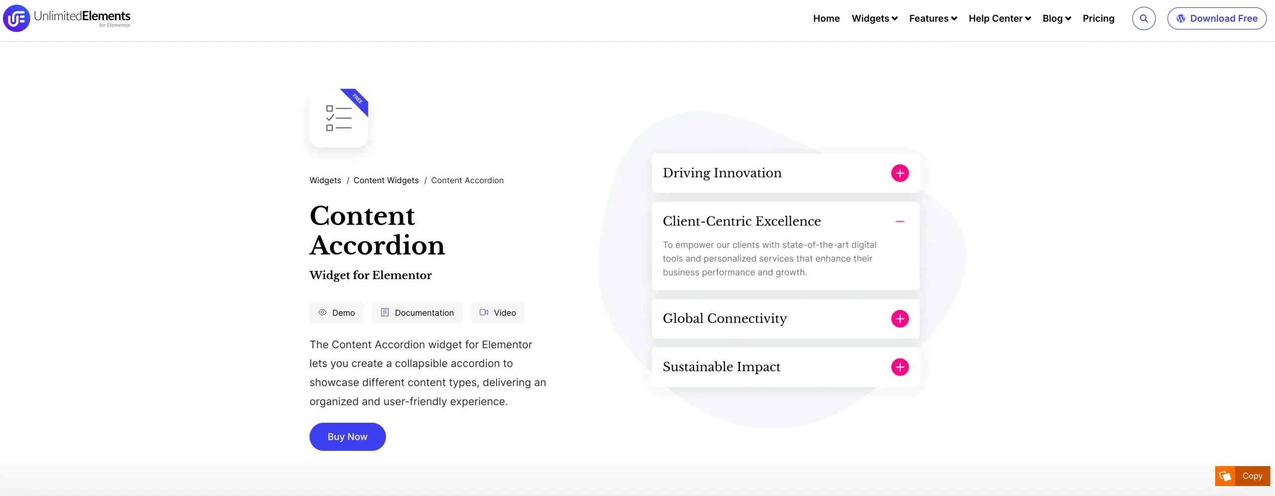1275x496 pixels.
Task: Click the UnlimitedElements logo icon
Action: point(16,18)
